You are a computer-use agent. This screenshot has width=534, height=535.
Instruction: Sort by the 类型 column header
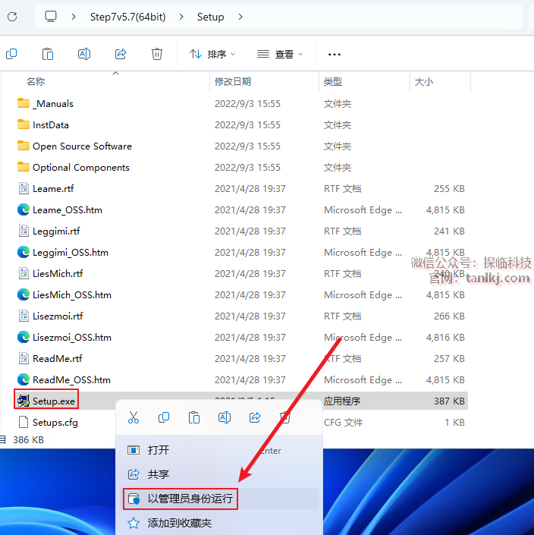pyautogui.click(x=333, y=81)
